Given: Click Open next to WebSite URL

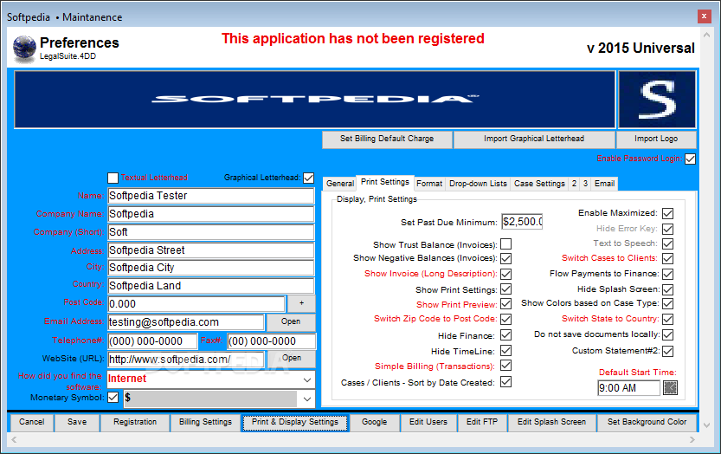Looking at the screenshot, I should click(292, 358).
